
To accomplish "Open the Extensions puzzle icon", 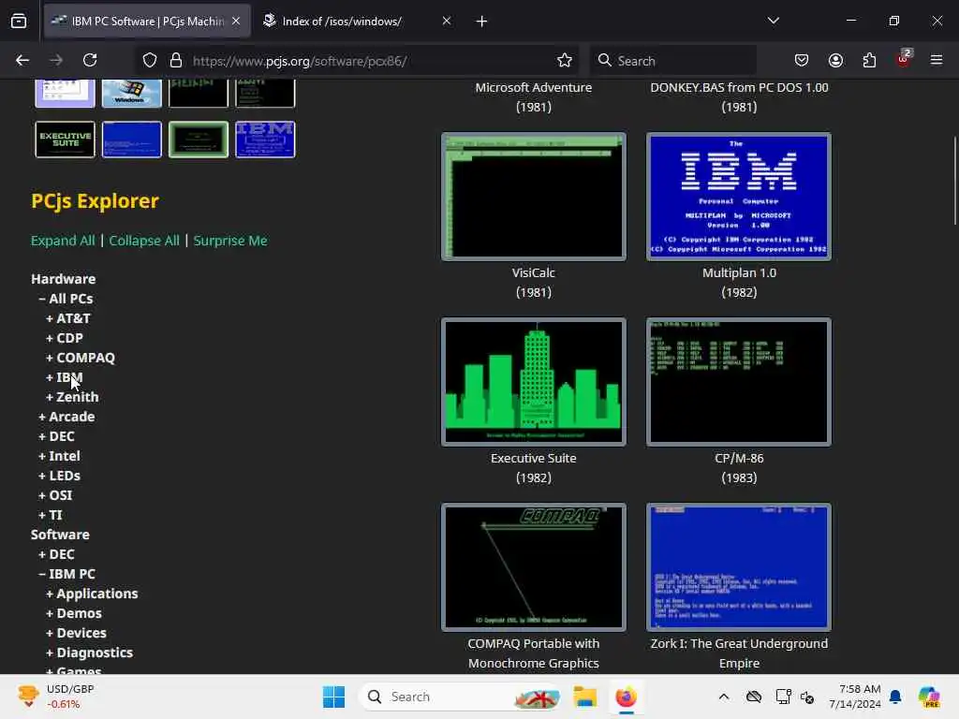I will pos(869,60).
